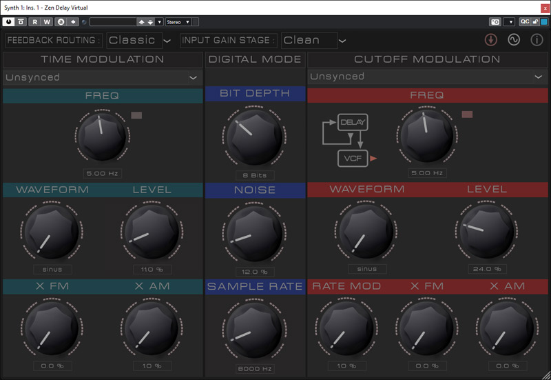This screenshot has width=551, height=380.
Task: Toggle the plugin power bypass button
Action: (x=9, y=21)
